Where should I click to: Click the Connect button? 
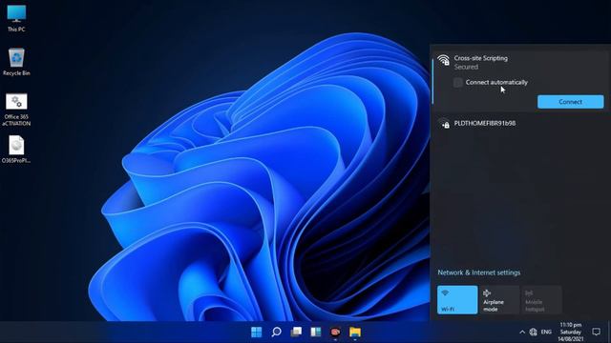coord(571,102)
